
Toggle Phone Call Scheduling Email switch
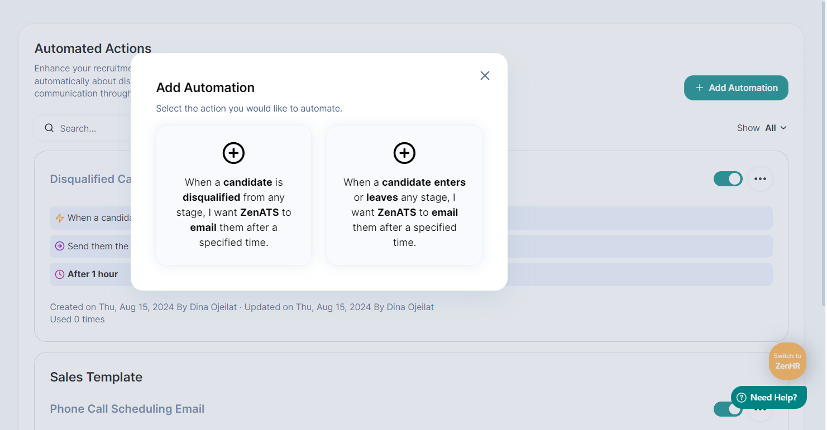point(728,409)
